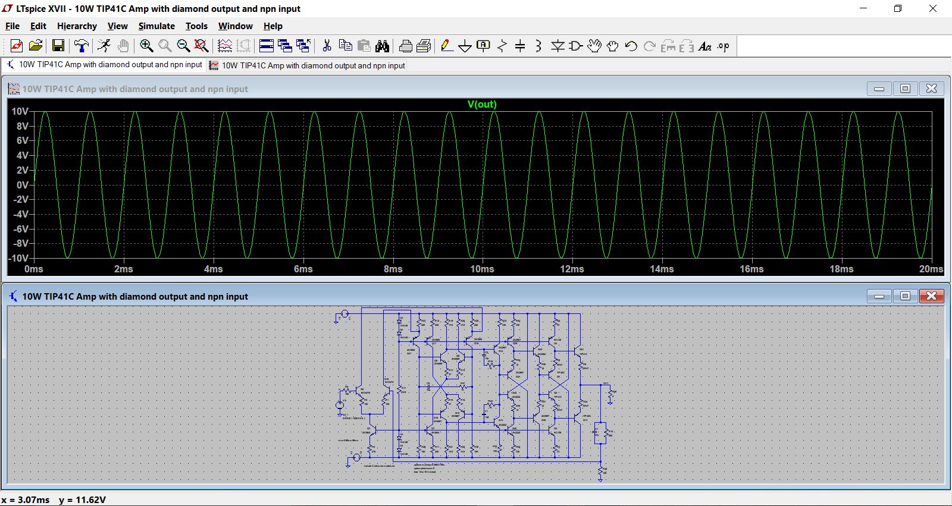The image size is (952, 506).
Task: Open the Hierarchy menu
Action: [77, 26]
